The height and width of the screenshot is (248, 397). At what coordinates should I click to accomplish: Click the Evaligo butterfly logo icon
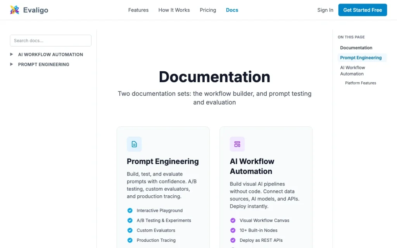click(x=15, y=10)
